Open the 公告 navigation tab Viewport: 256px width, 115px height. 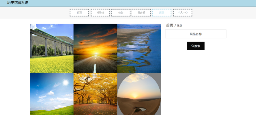(121, 12)
